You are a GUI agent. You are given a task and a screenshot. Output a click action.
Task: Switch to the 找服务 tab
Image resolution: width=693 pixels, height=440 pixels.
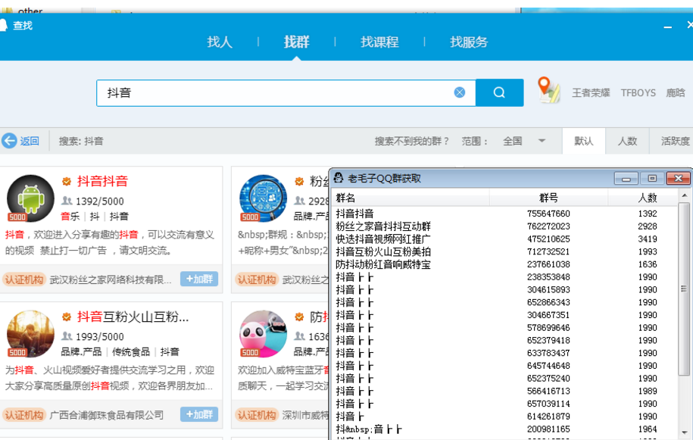pos(469,42)
